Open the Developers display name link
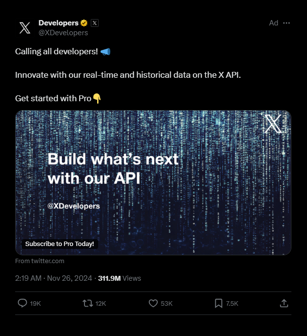The width and height of the screenshot is (307, 336). (x=59, y=23)
